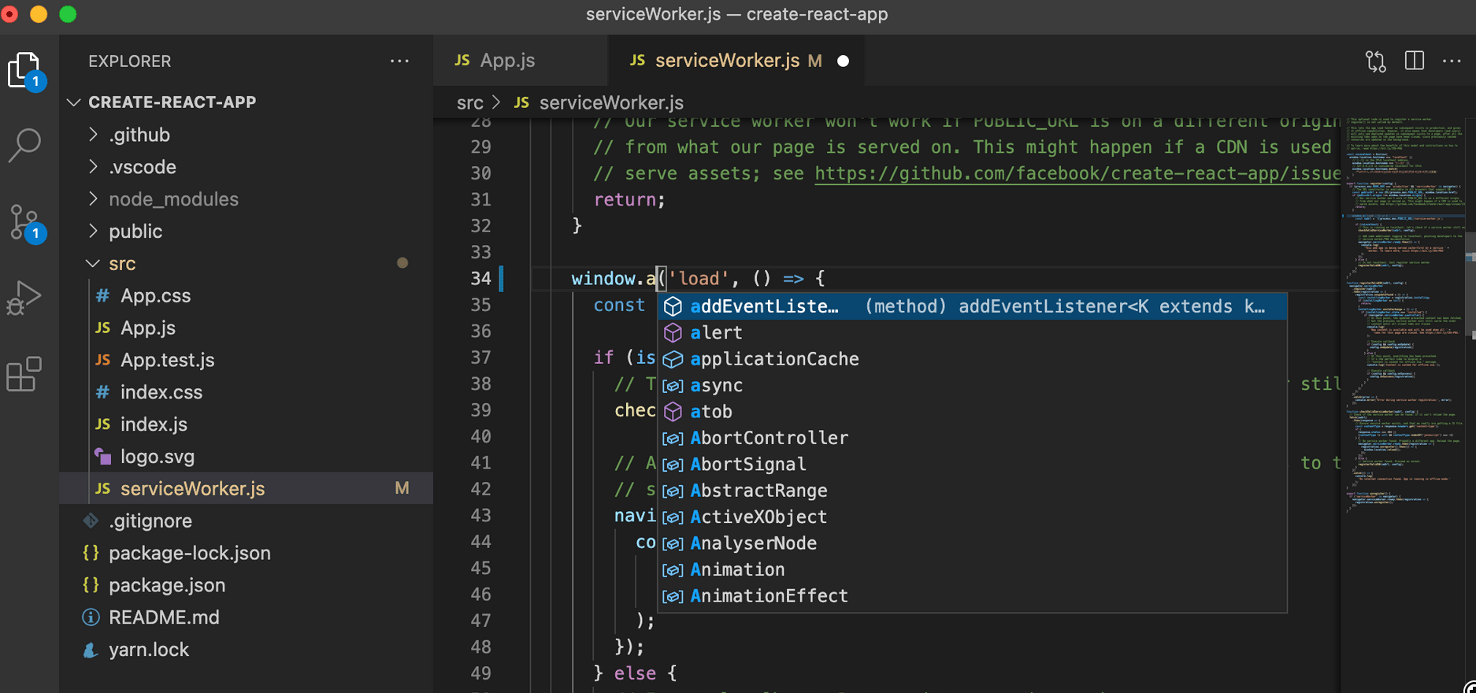The height and width of the screenshot is (693, 1476).
Task: Click unsaved dot on serviceWorker.js tab
Action: (843, 61)
